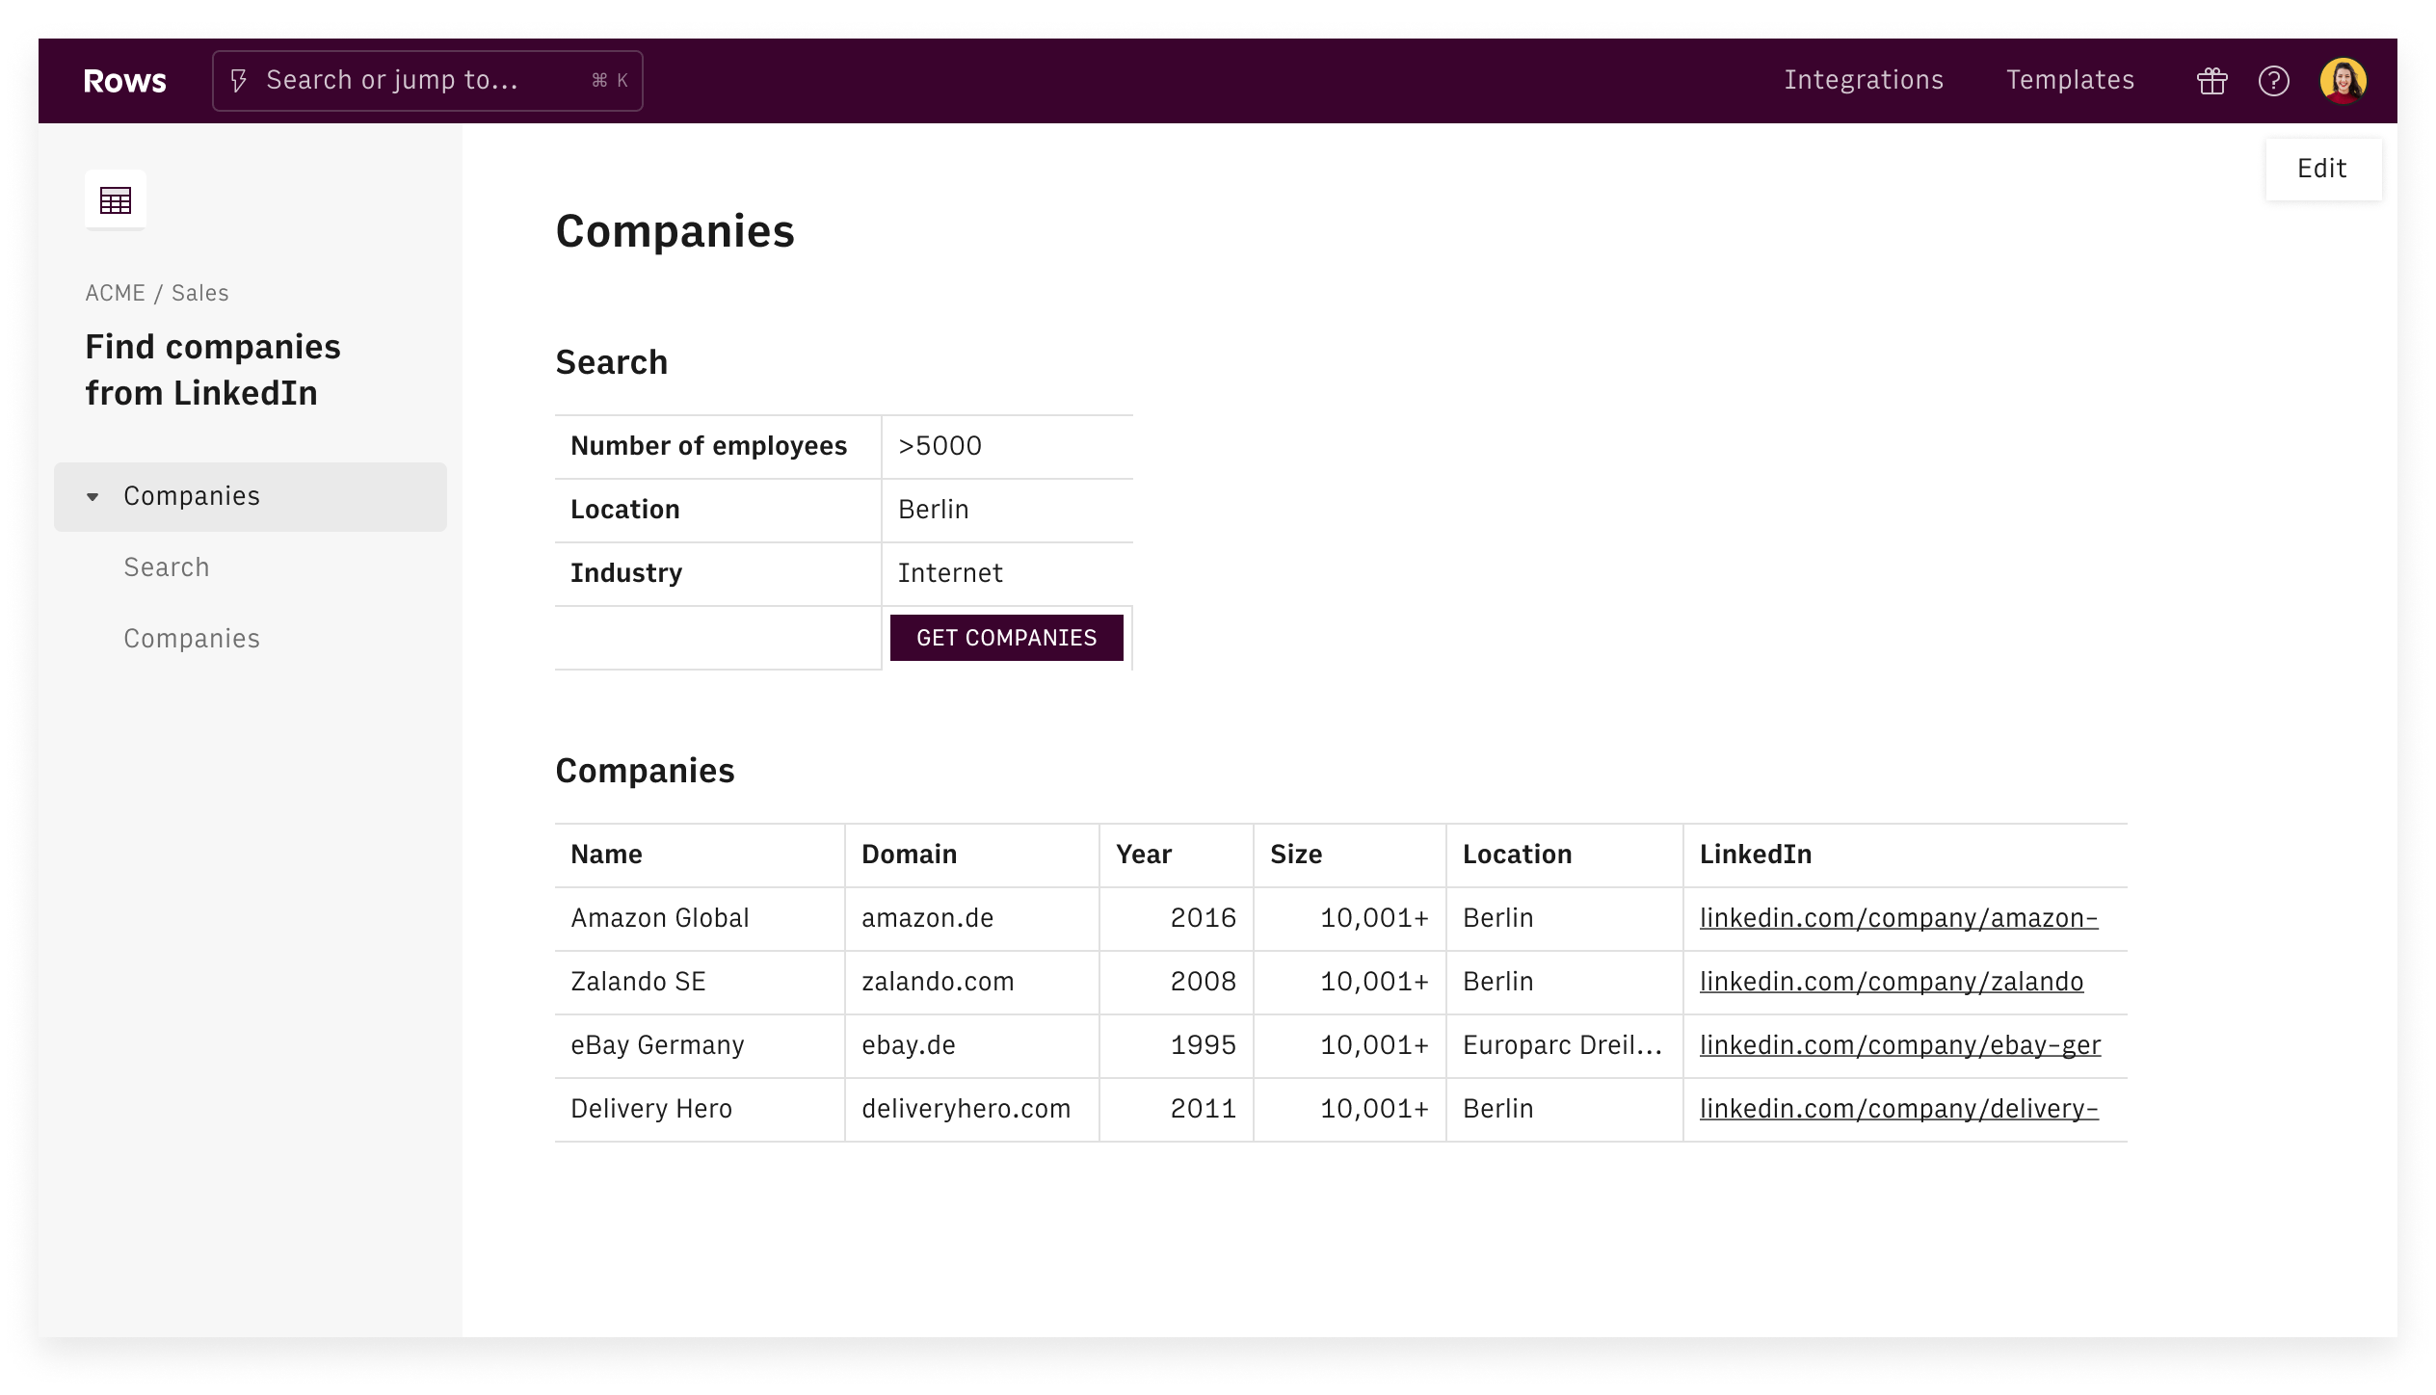Open the linkedin.com/company/amazon- link
This screenshot has width=2436, height=1395.
coord(1898,918)
